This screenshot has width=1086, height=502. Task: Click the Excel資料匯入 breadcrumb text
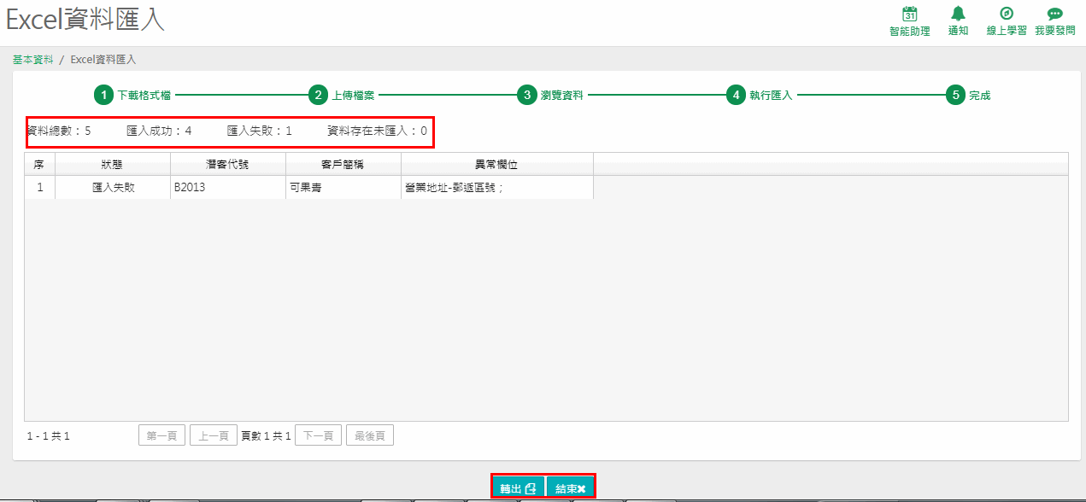click(x=103, y=60)
